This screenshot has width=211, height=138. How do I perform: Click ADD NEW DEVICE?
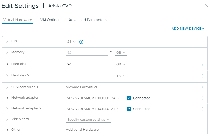pos(188,29)
